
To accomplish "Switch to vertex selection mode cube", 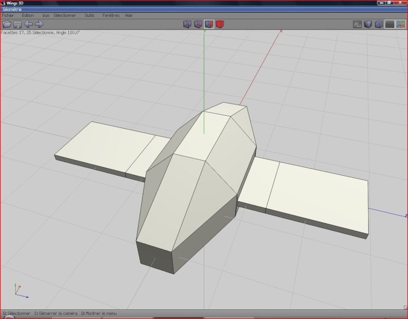I will tap(187, 24).
